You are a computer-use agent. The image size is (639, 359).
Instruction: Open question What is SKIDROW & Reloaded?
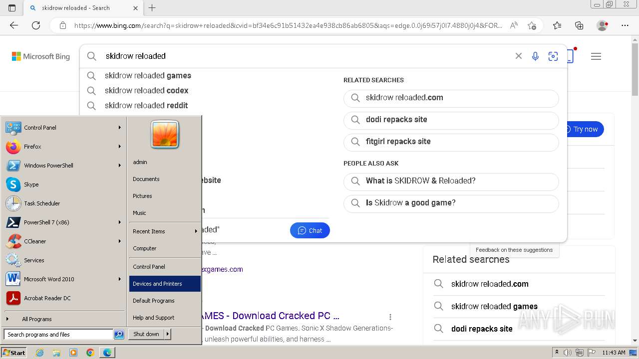click(x=451, y=181)
